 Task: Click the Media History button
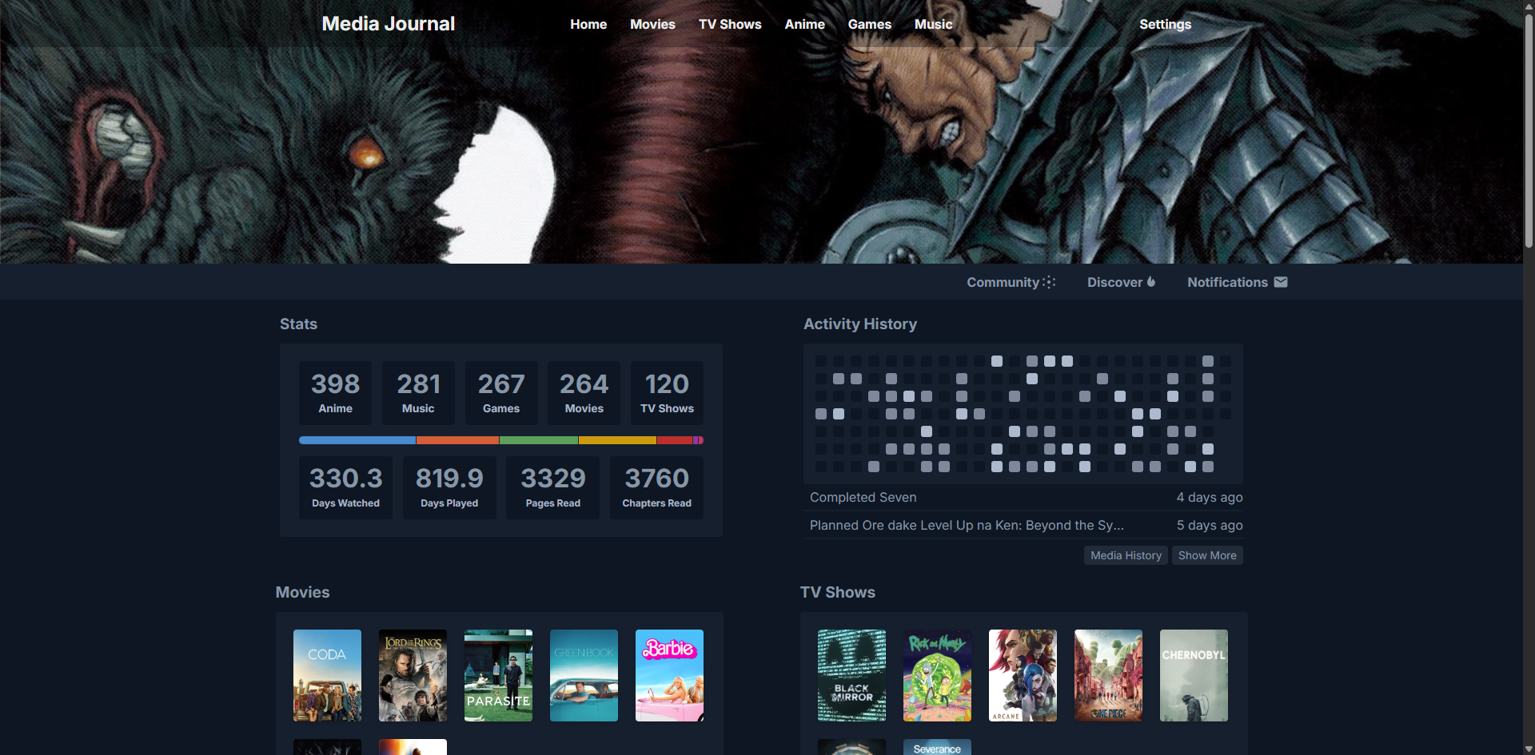1126,555
